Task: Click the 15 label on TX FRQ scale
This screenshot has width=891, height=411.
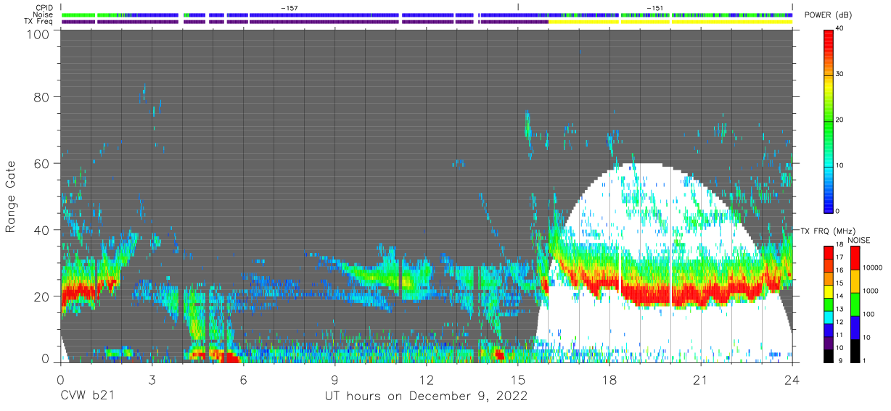Action: pos(841,283)
